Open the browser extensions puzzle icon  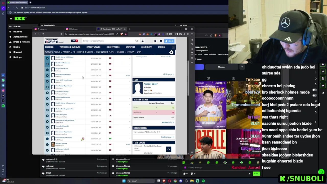(x=167, y=34)
